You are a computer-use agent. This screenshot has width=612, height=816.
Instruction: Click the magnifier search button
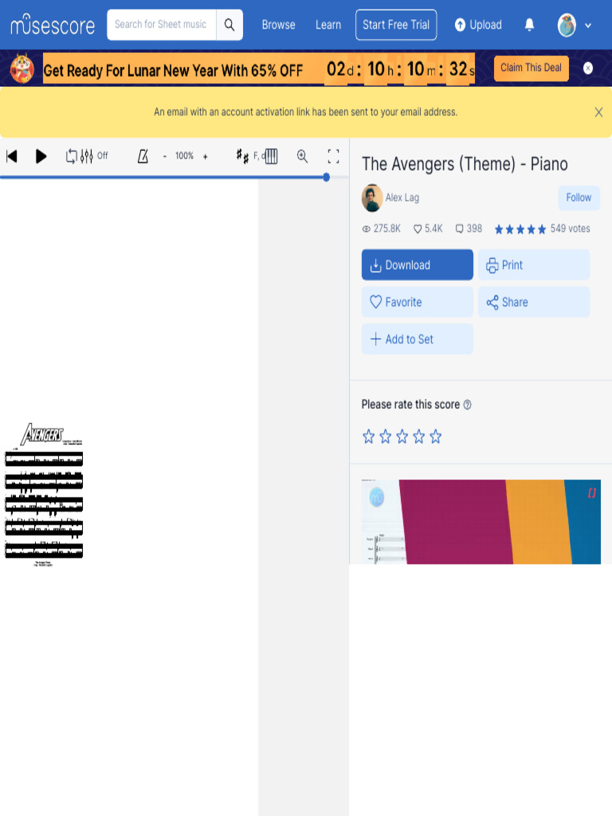pos(229,25)
